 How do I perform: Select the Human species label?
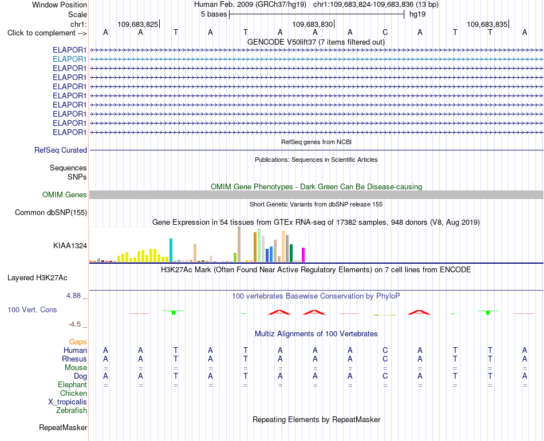point(75,350)
